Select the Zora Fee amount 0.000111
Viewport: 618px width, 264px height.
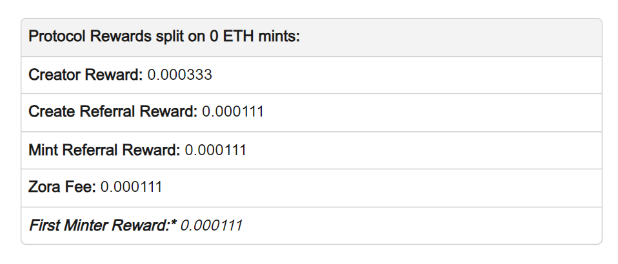pos(132,187)
